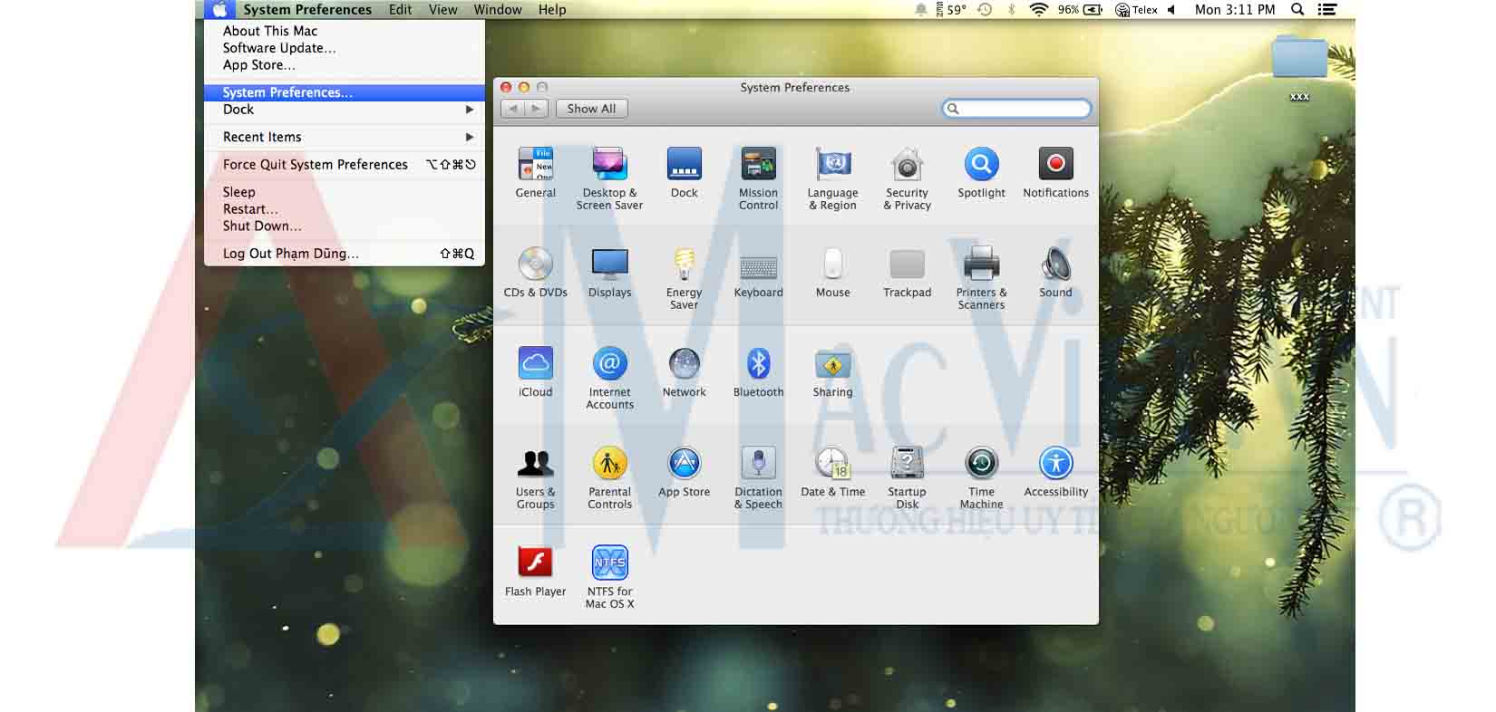Open App Store preferences pane
The width and height of the screenshot is (1496, 712).
coord(684,472)
